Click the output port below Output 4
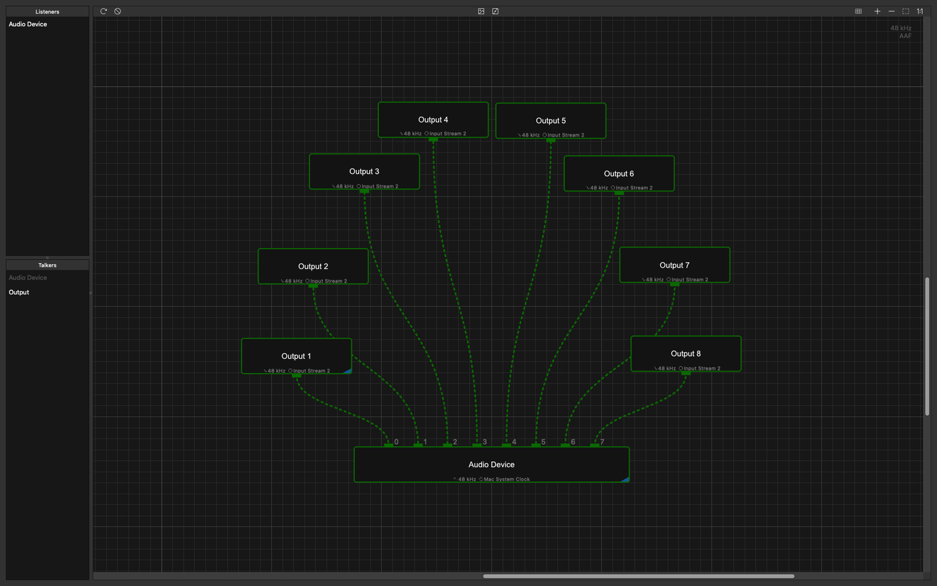The height and width of the screenshot is (586, 937). coord(433,139)
